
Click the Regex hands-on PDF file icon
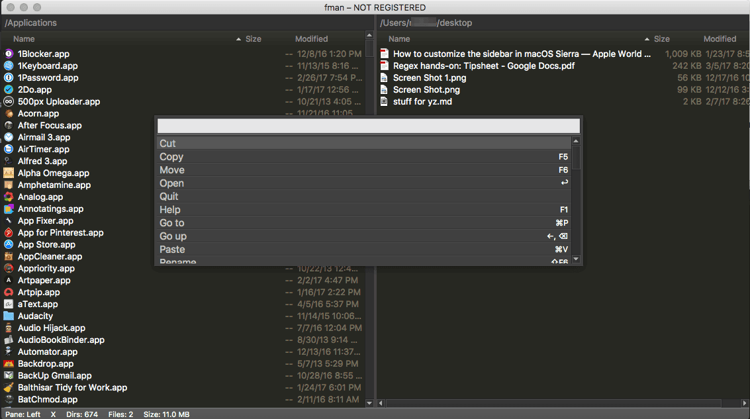384,66
